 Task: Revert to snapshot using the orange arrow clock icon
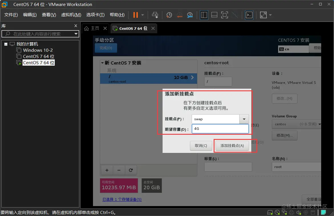[180, 15]
